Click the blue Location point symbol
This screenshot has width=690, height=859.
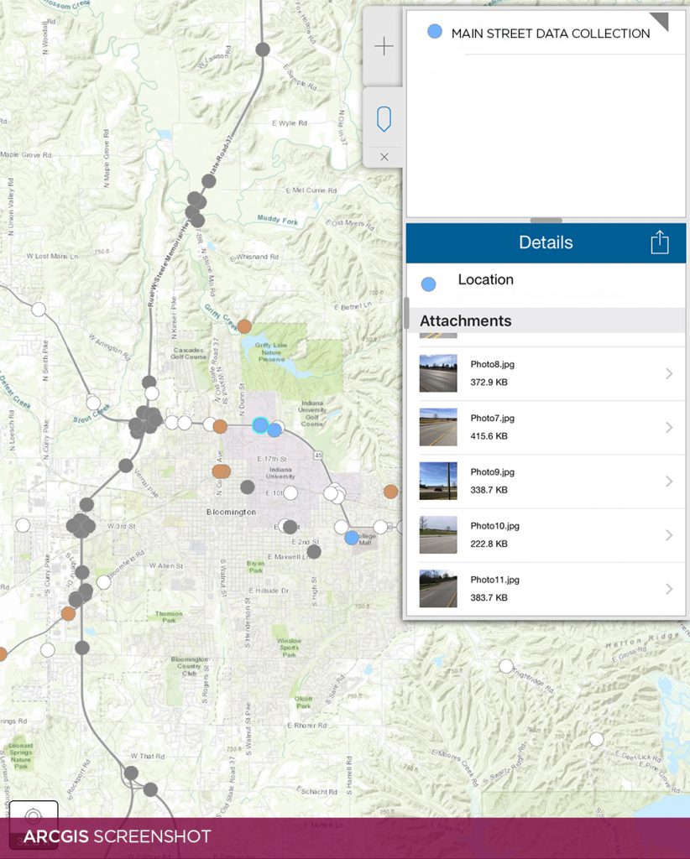tap(429, 284)
